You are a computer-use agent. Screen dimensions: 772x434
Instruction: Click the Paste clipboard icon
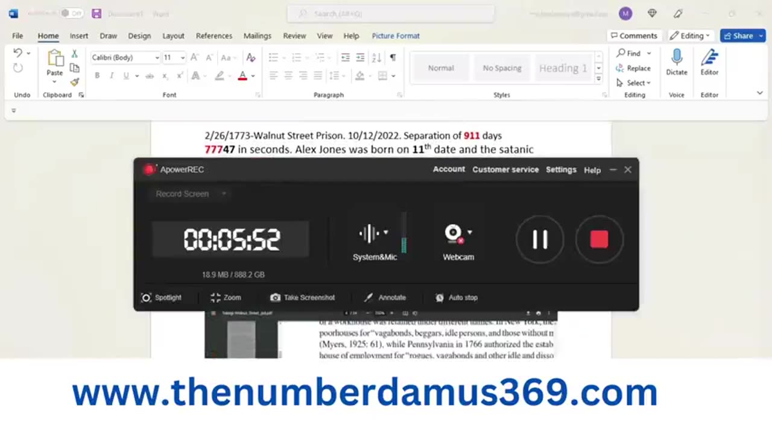55,58
